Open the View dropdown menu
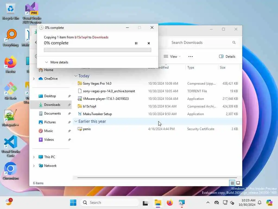The image size is (278, 209). pyautogui.click(x=172, y=57)
